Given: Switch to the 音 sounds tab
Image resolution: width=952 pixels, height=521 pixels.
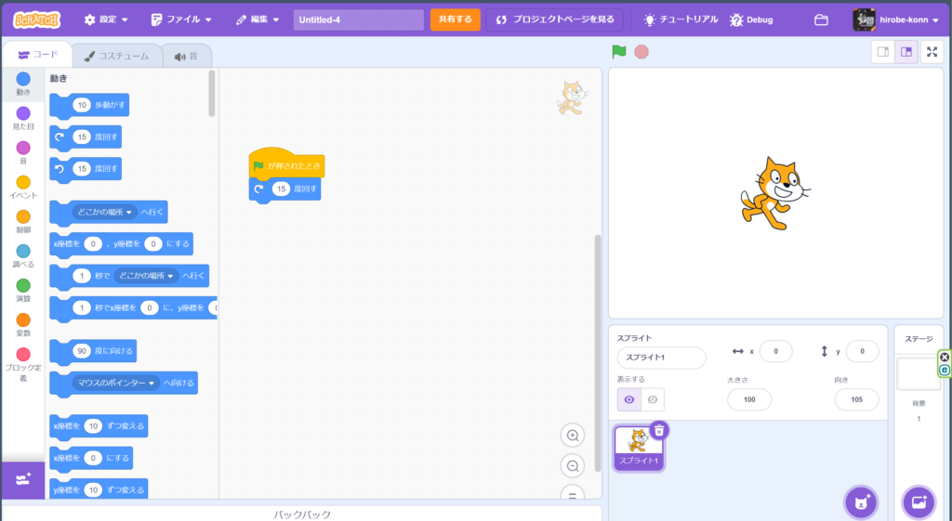Looking at the screenshot, I should pyautogui.click(x=186, y=56).
